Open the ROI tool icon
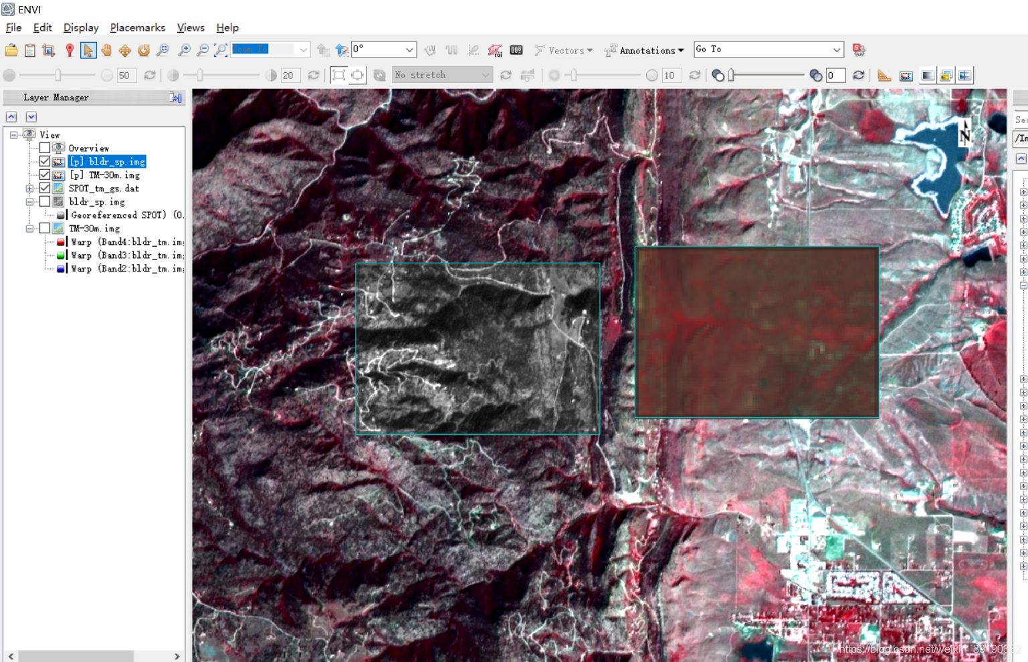Viewport: 1028px width, 662px height. coord(495,50)
